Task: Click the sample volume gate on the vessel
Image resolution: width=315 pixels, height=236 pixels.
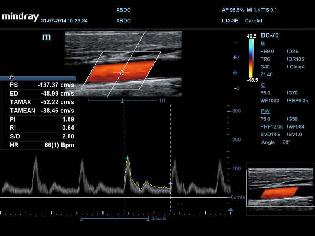Action: click(122, 72)
